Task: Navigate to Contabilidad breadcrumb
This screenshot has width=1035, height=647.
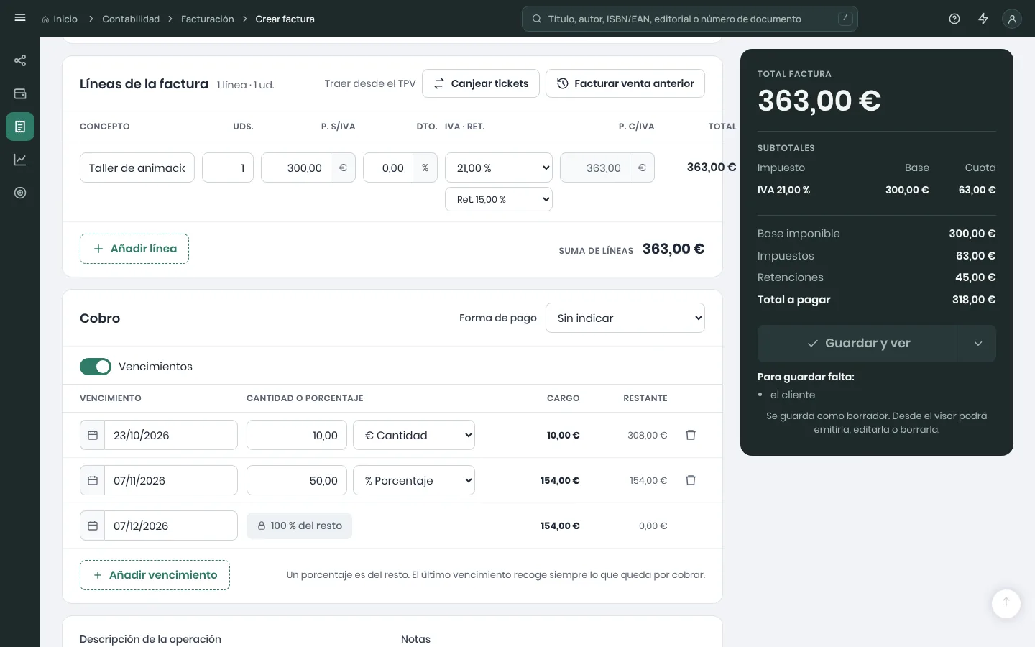Action: coord(131,19)
